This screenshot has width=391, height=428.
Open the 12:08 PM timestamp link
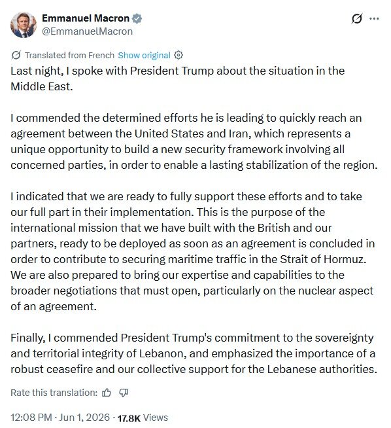pyautogui.click(x=31, y=418)
